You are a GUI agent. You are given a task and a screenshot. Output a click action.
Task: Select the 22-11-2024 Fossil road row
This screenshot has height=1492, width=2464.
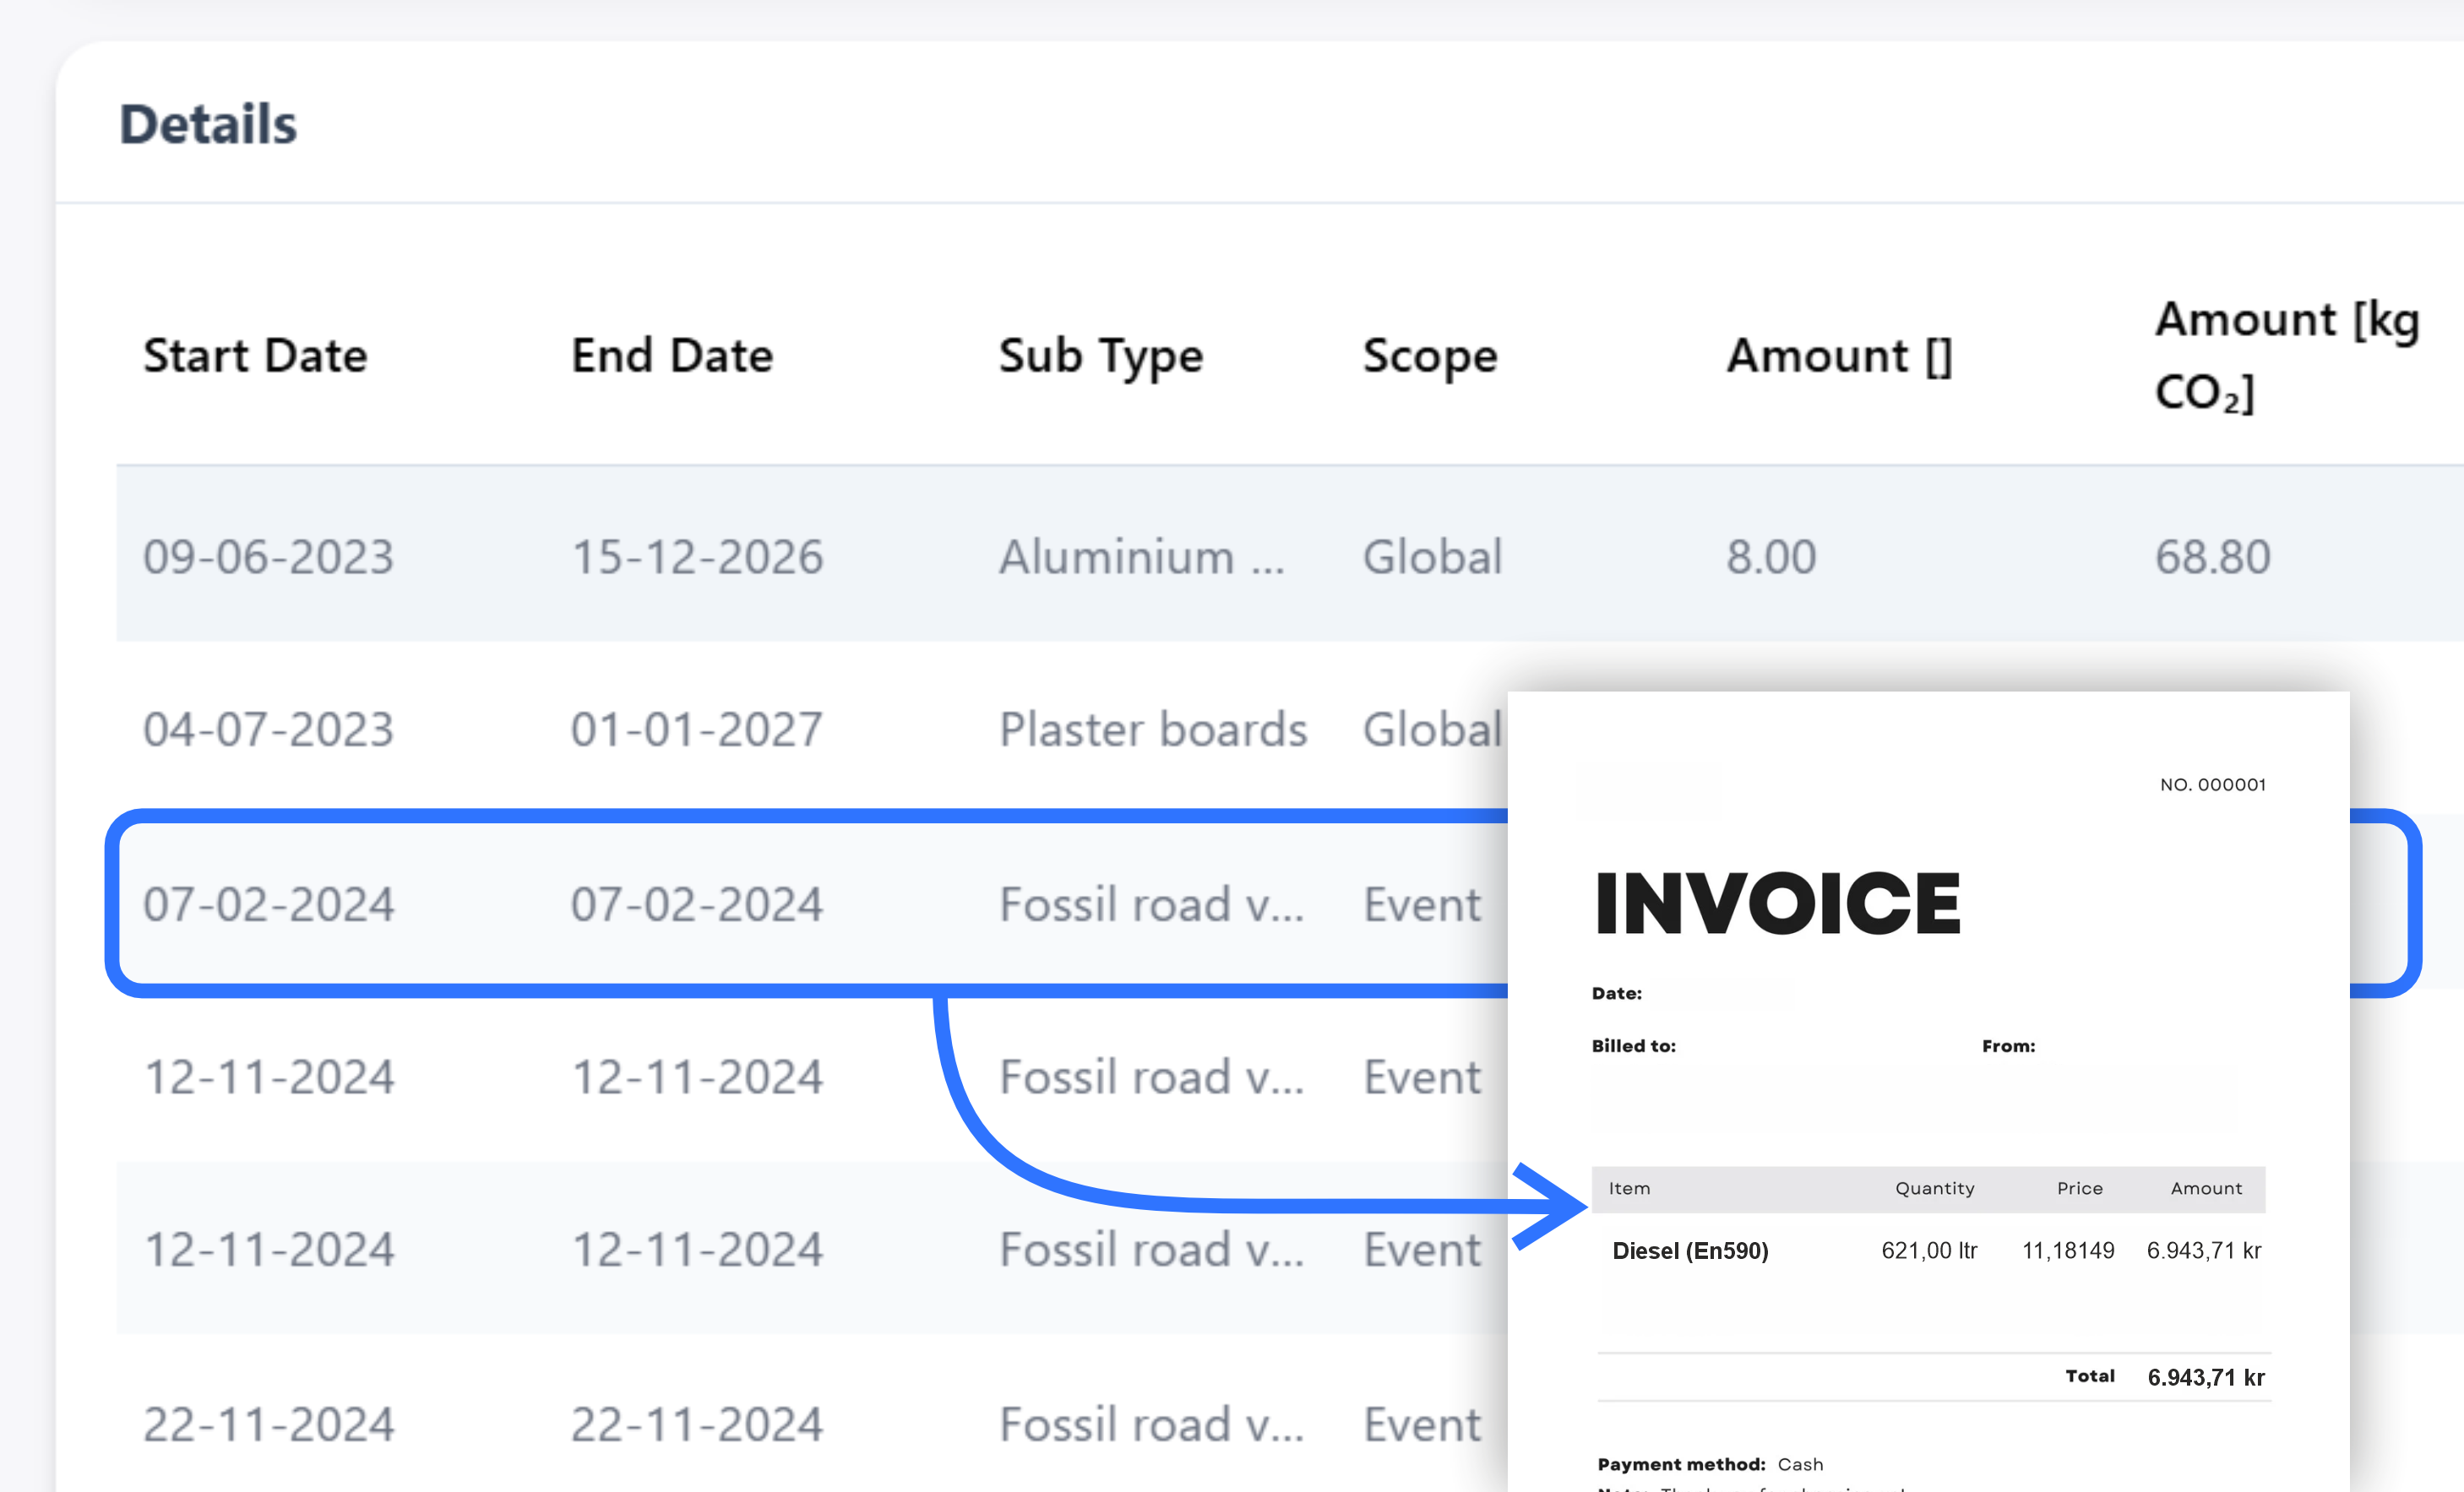coord(268,1424)
